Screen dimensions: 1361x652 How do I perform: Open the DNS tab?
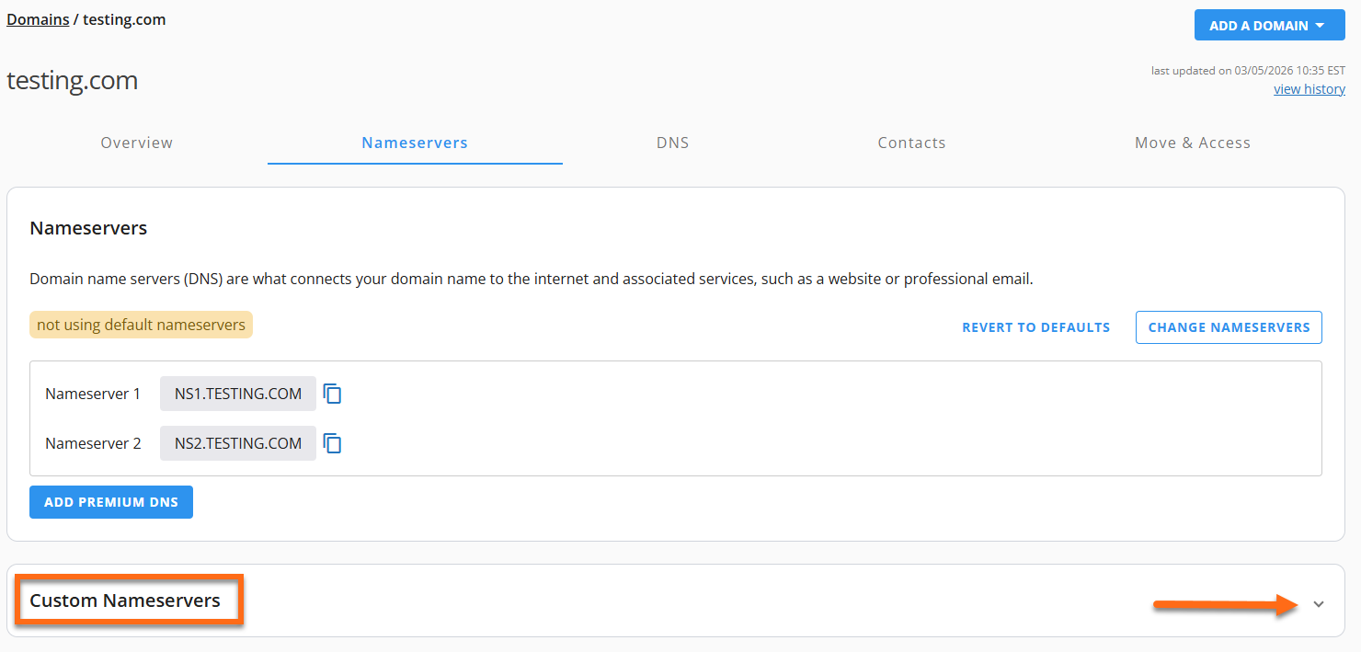pos(672,143)
